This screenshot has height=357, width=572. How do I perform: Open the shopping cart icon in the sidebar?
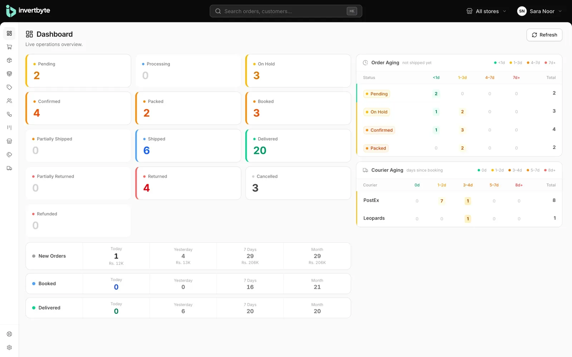pyautogui.click(x=9, y=47)
